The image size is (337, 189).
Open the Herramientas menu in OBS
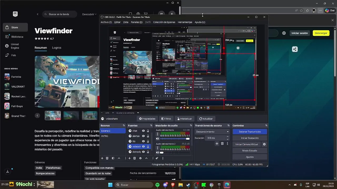(185, 22)
